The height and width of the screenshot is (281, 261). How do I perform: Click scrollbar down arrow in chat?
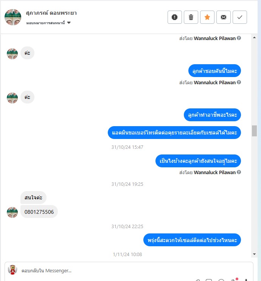click(x=254, y=254)
